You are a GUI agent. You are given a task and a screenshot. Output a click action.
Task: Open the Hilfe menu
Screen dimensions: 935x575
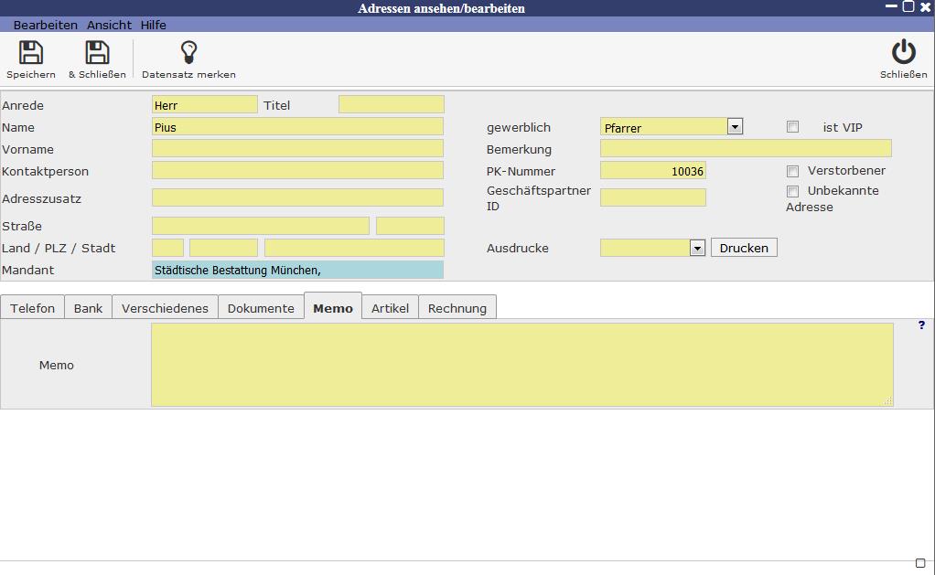tap(154, 25)
